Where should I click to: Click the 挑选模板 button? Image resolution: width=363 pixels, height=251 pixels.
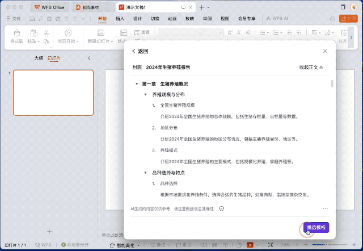(x=316, y=227)
